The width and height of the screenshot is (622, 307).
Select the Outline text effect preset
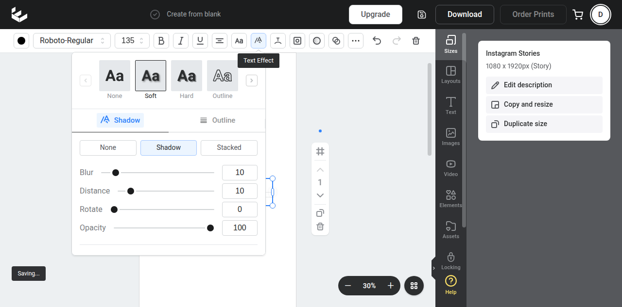tap(223, 80)
